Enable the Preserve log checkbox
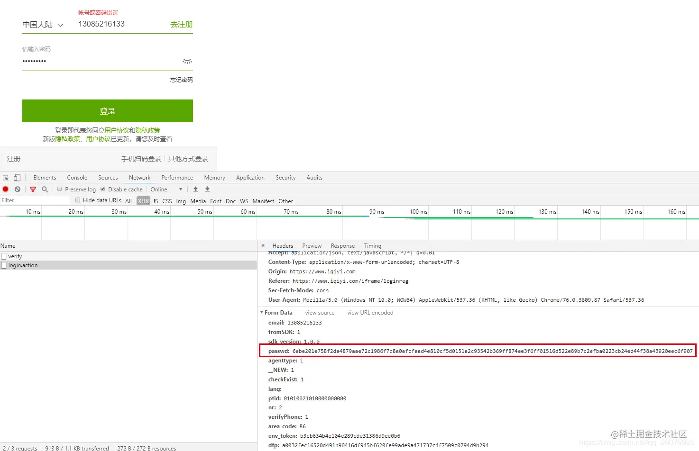Viewport: 699px width, 451px height. pos(60,189)
